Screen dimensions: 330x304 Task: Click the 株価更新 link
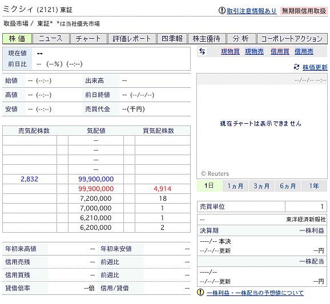(315, 67)
